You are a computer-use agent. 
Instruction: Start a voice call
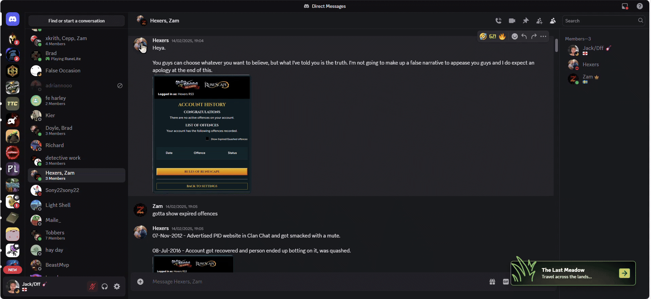498,21
